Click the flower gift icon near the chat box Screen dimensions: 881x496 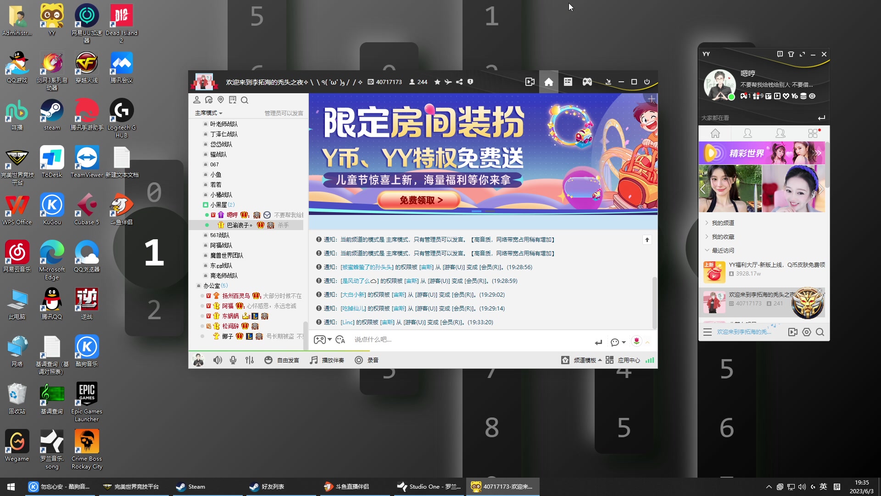(x=637, y=342)
